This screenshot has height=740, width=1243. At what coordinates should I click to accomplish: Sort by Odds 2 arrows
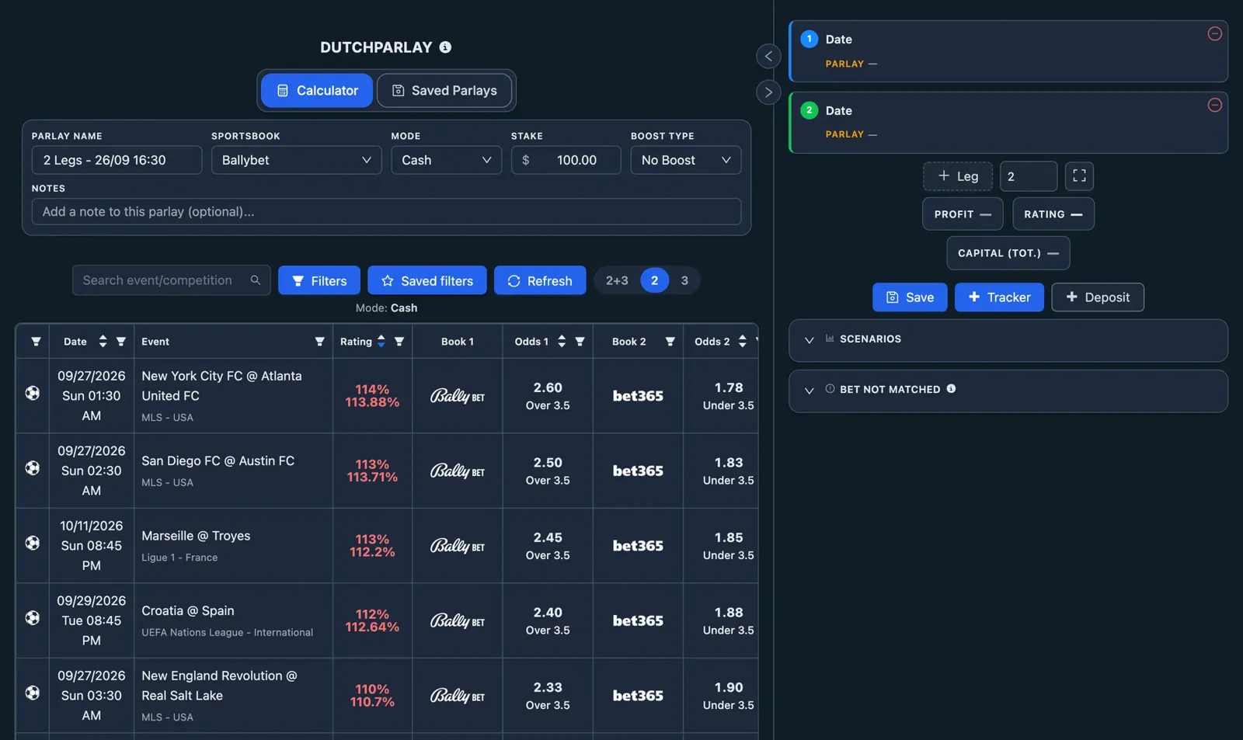click(x=743, y=342)
